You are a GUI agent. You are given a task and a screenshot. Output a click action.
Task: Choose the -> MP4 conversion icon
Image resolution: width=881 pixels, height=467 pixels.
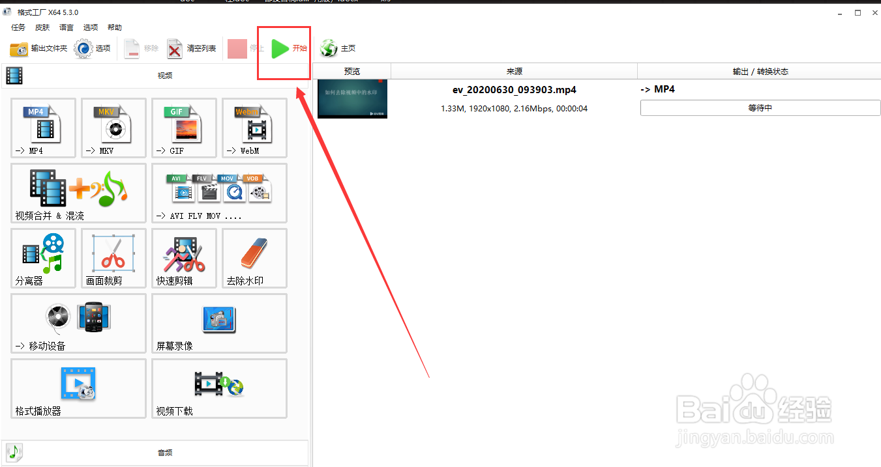(x=43, y=128)
